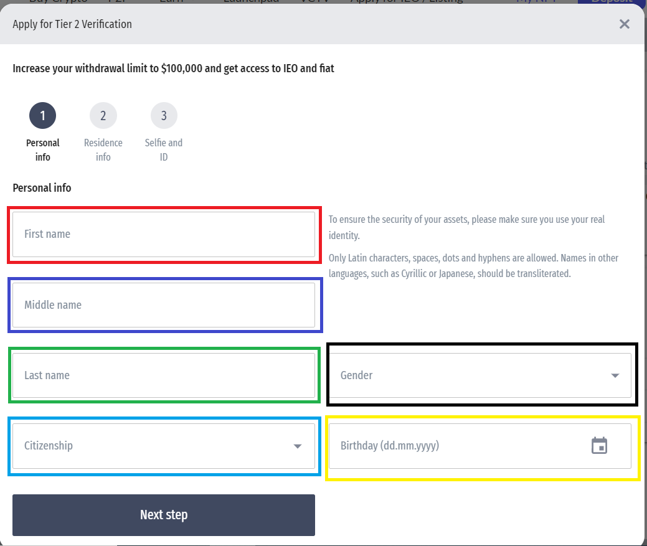Jump to the step 3 circle
The image size is (647, 546).
pos(164,115)
